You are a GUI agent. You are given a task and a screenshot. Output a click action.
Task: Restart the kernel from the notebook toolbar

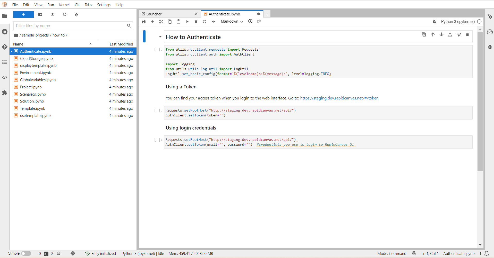(x=205, y=22)
